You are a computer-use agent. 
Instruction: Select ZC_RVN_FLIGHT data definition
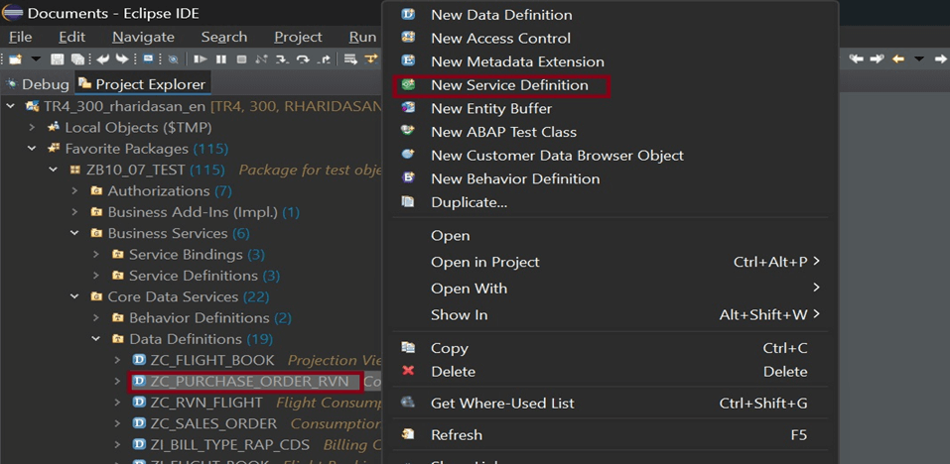click(x=206, y=403)
